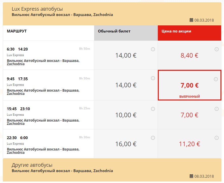The image size is (224, 183).
Task: Click info icon beside 11,20 € promo price
Action: 216,138
